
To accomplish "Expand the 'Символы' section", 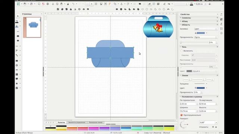I will tap(181, 18).
